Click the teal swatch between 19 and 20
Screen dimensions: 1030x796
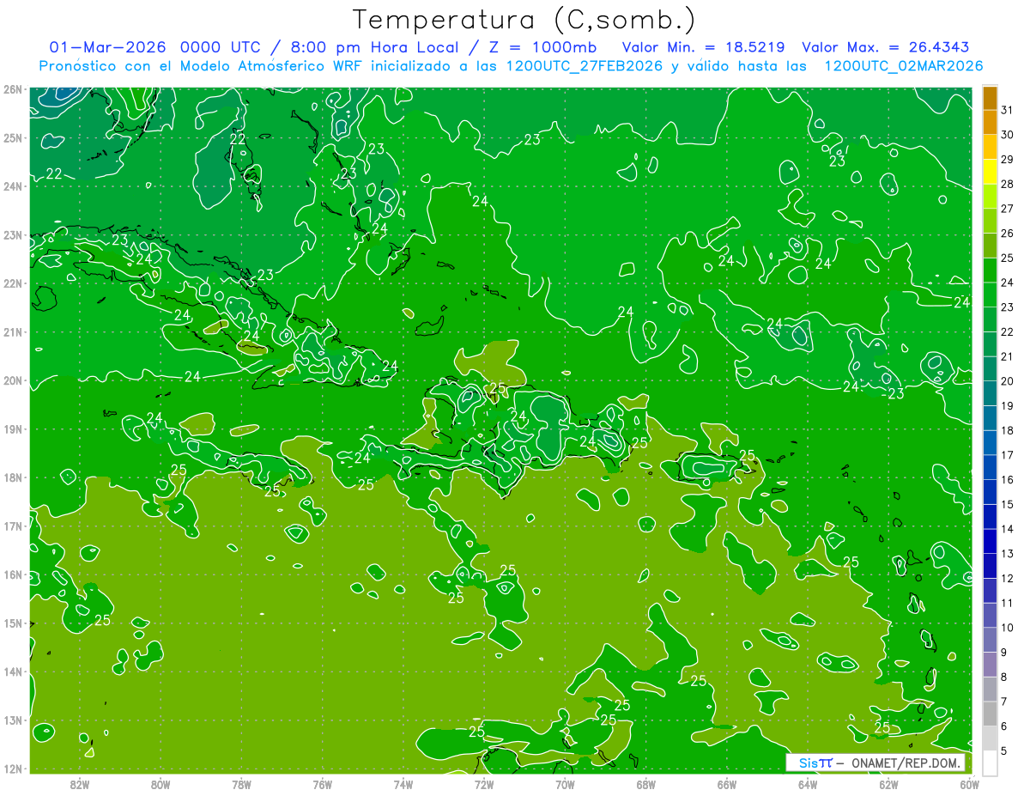pyautogui.click(x=991, y=393)
